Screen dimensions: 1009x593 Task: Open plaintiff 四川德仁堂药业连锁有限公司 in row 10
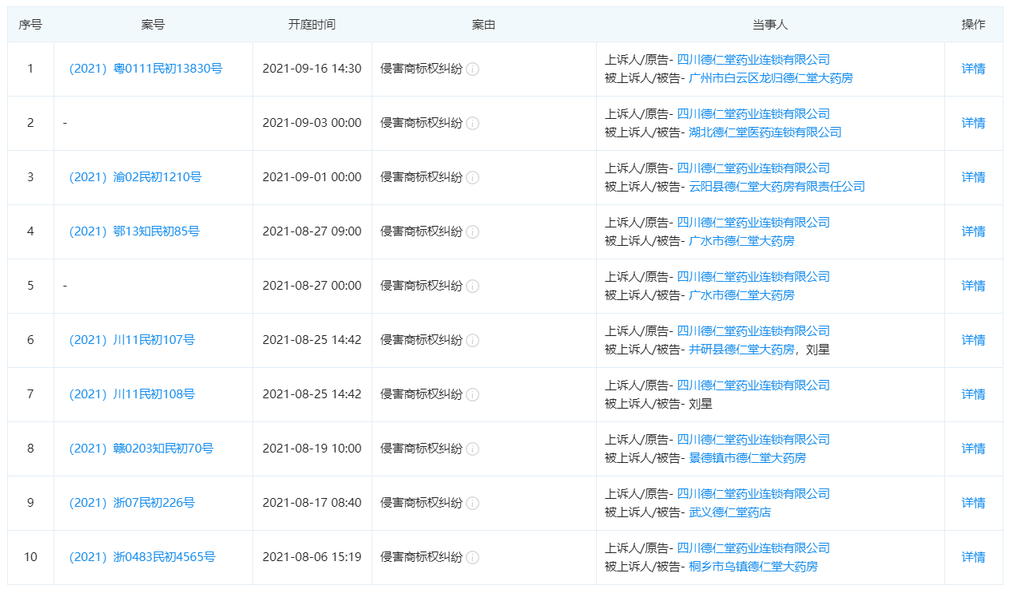click(753, 548)
